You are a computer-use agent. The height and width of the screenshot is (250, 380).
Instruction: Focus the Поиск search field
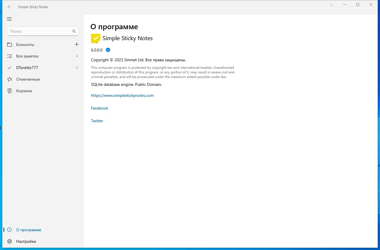click(x=43, y=31)
